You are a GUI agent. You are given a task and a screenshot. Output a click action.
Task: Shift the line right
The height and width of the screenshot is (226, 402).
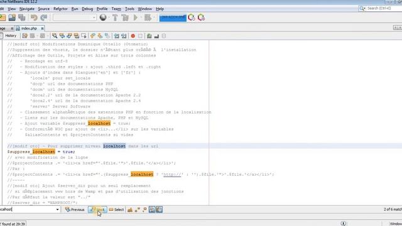point(124,36)
